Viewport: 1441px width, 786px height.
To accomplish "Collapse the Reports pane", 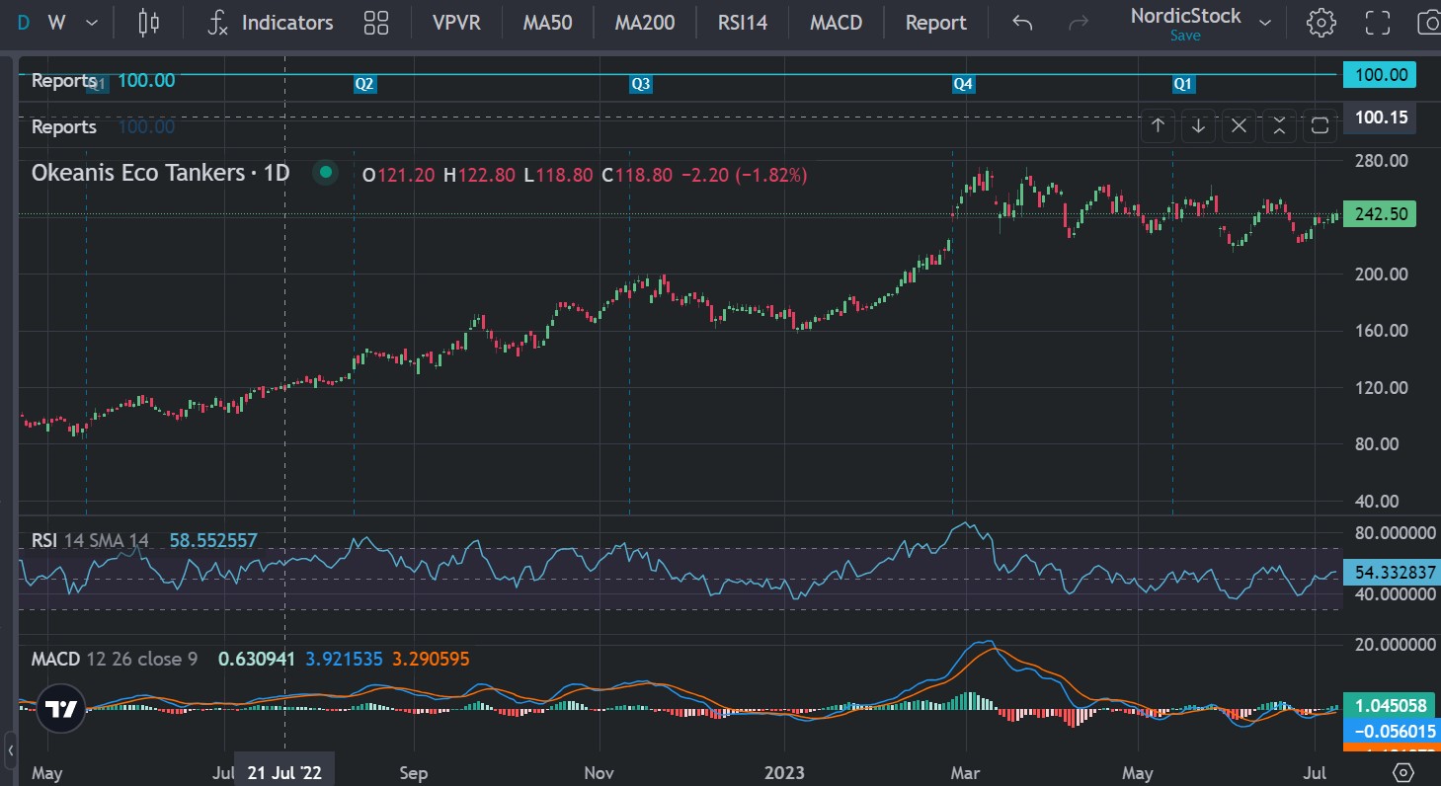I will pos(1279,125).
